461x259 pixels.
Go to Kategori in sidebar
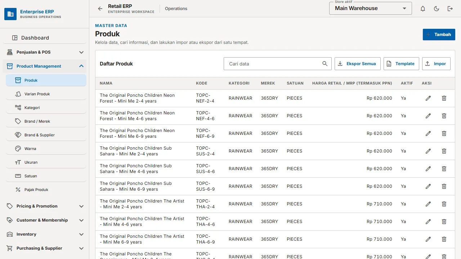[x=46, y=108]
